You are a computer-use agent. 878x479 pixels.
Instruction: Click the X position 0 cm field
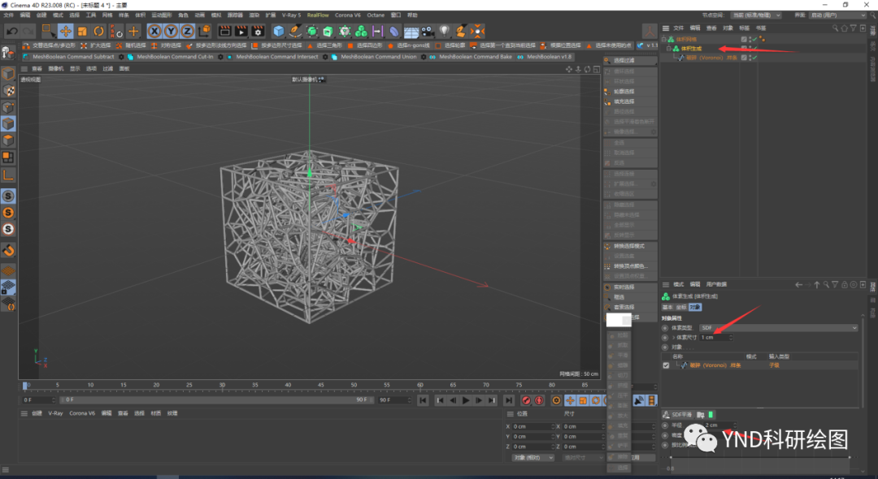[532, 426]
